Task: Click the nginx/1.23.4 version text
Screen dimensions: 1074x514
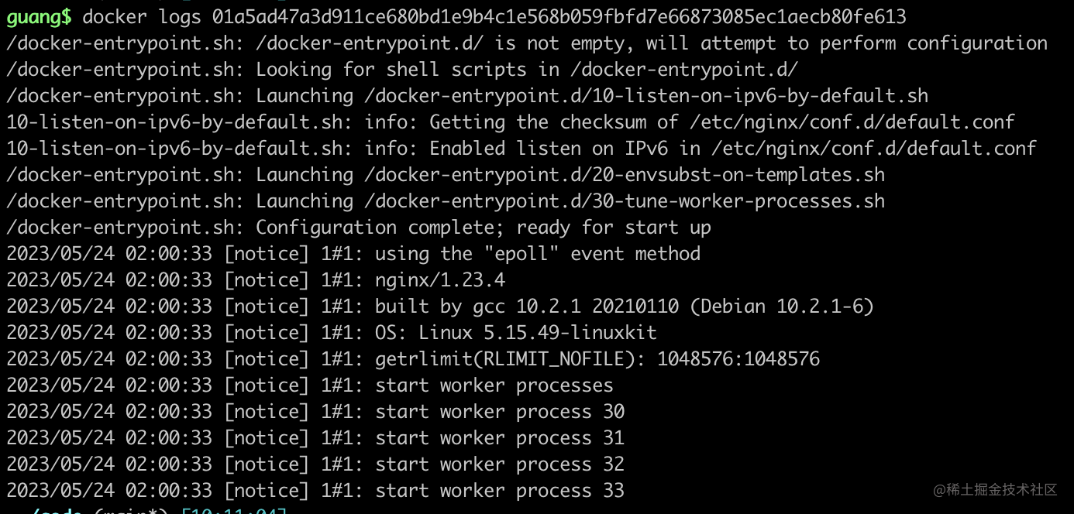Action: [440, 280]
